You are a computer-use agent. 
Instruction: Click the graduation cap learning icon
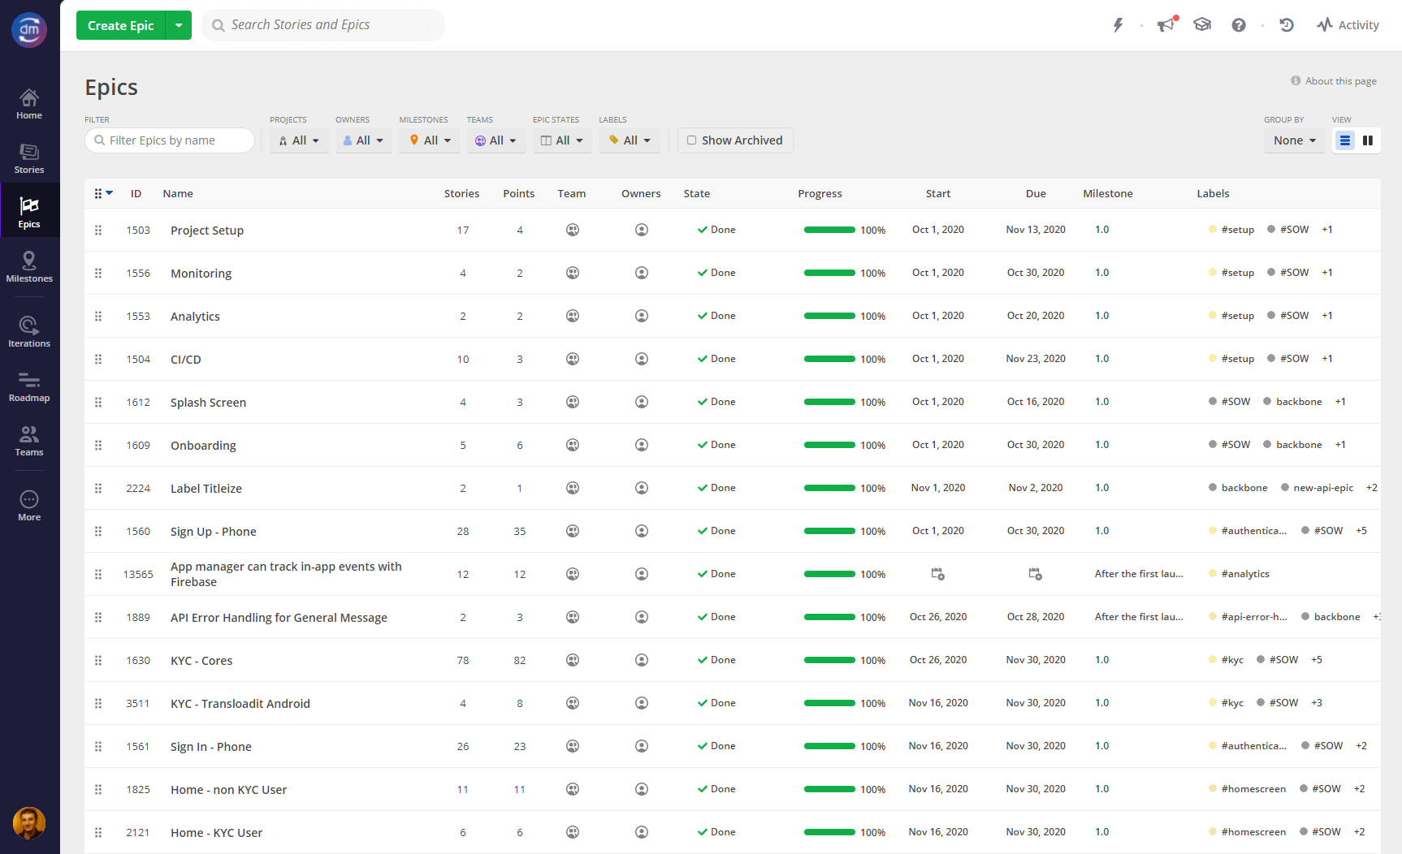(x=1202, y=25)
